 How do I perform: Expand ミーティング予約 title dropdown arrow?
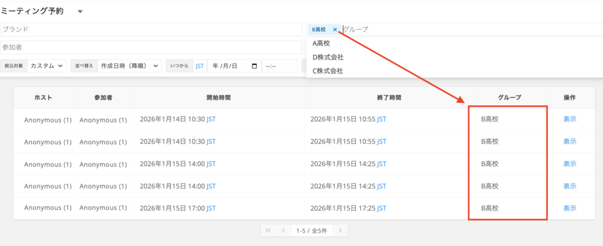point(81,12)
